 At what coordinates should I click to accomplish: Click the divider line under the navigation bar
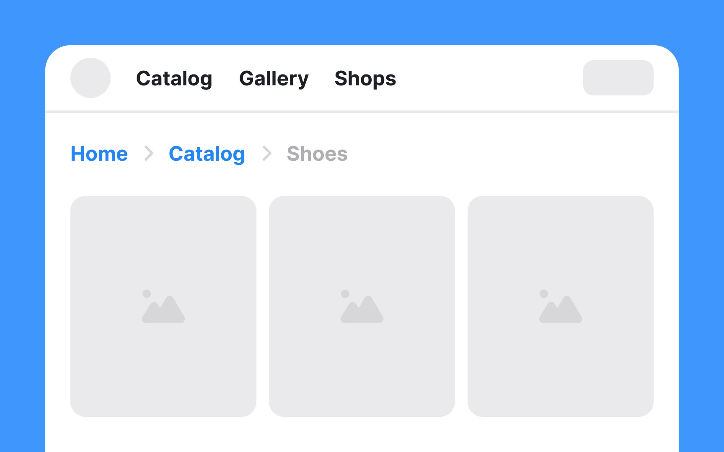click(362, 112)
